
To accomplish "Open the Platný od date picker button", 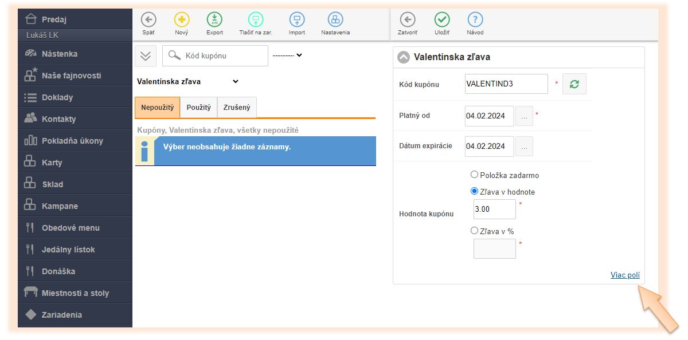I will click(x=524, y=116).
